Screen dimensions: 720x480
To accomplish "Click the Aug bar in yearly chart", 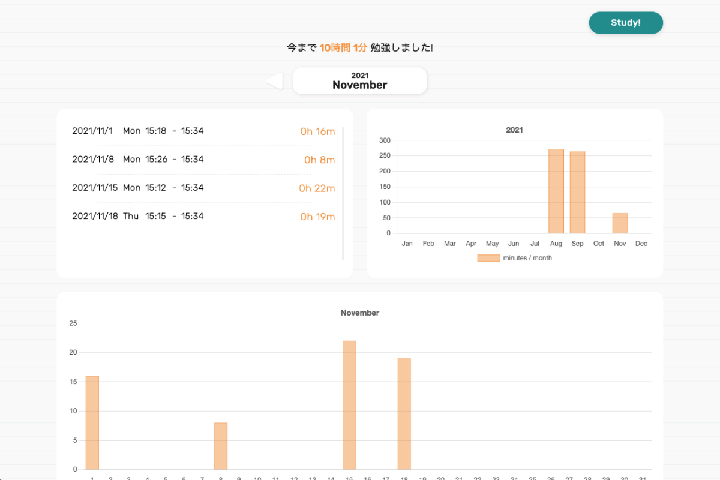I will click(x=556, y=191).
